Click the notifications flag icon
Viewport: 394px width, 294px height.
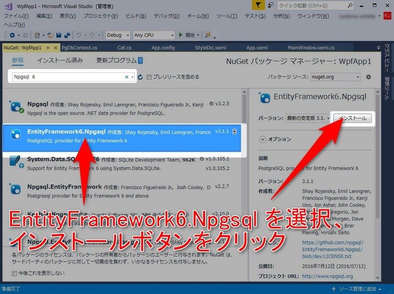258,5
